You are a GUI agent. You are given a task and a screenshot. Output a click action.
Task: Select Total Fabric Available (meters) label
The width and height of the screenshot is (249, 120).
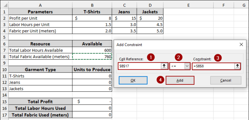(x=40, y=57)
